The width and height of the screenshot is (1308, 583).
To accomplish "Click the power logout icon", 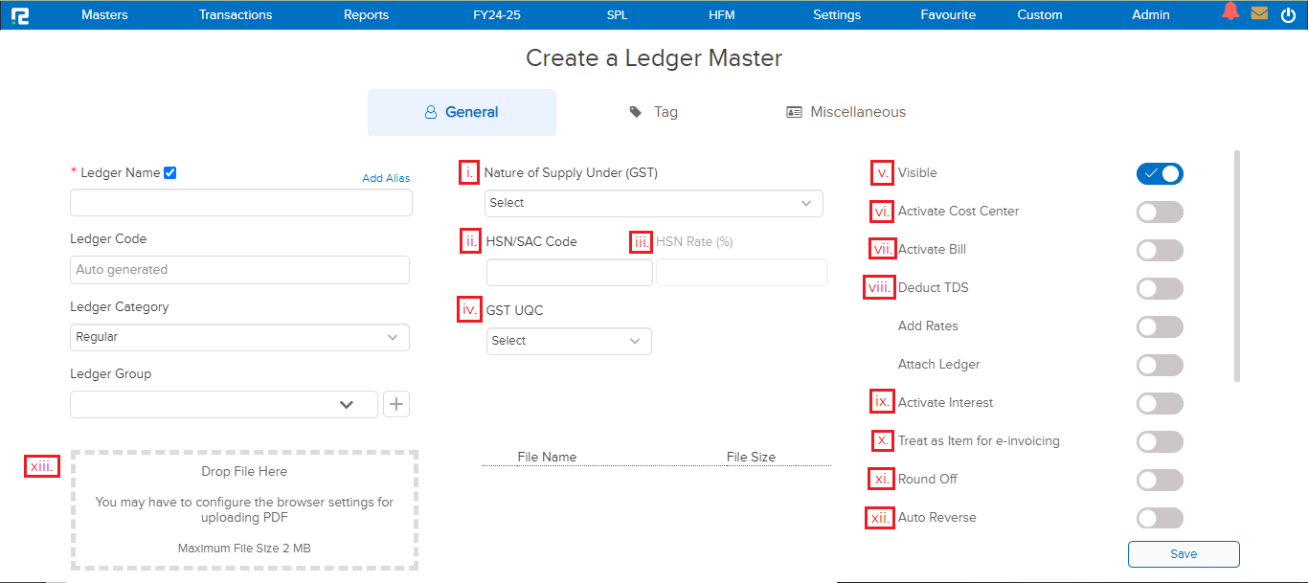I will tap(1287, 14).
